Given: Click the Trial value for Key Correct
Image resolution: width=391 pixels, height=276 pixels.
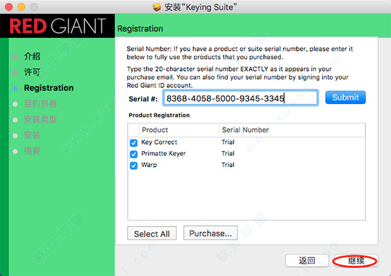Looking at the screenshot, I should point(228,142).
